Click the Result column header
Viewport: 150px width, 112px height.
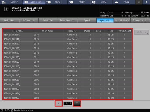click(72, 31)
